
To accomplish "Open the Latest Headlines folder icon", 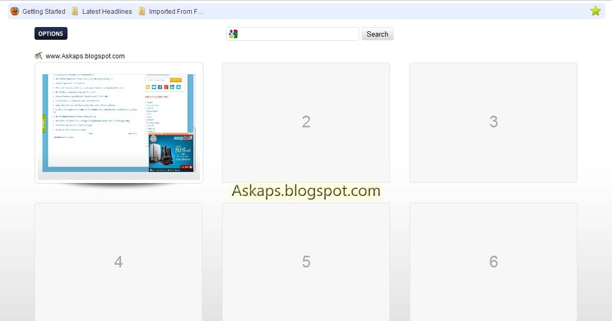I will (x=74, y=11).
